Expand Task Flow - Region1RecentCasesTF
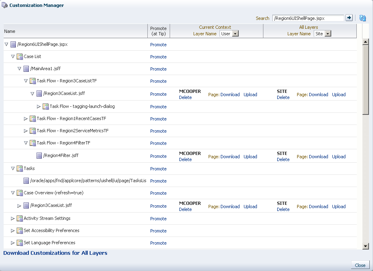 click(x=26, y=119)
